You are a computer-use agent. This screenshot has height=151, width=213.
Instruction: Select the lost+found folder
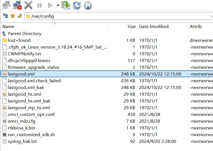pyautogui.click(x=19, y=40)
